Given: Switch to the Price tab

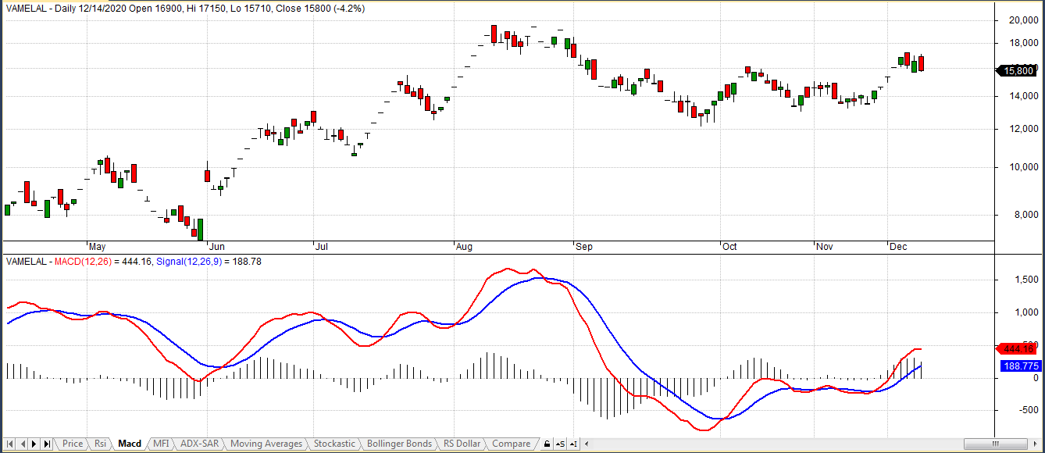Looking at the screenshot, I should pos(73,444).
